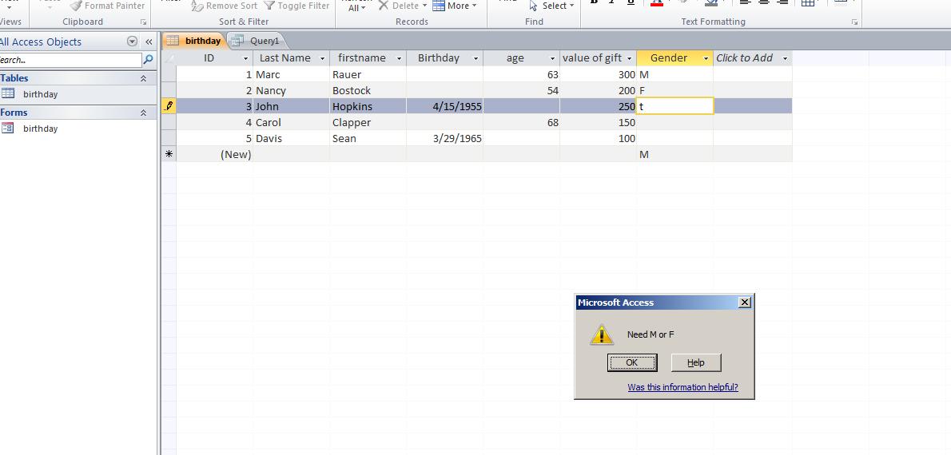The image size is (951, 455).
Task: Switch to the birthday table tab
Action: point(195,41)
